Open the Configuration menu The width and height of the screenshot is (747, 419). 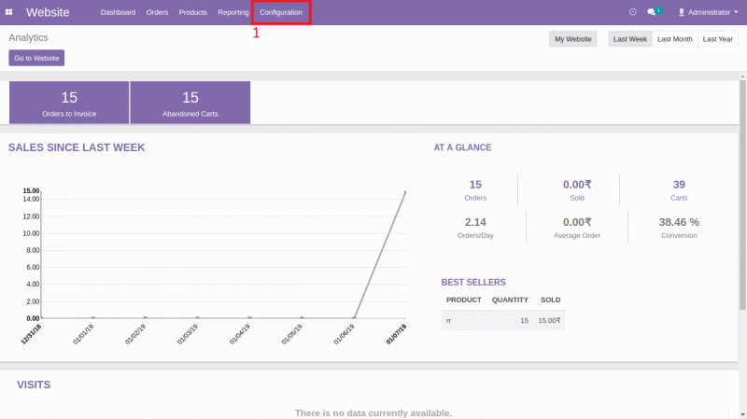281,12
